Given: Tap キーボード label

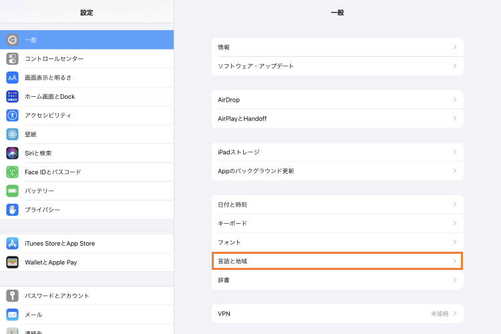Looking at the screenshot, I should point(232,223).
